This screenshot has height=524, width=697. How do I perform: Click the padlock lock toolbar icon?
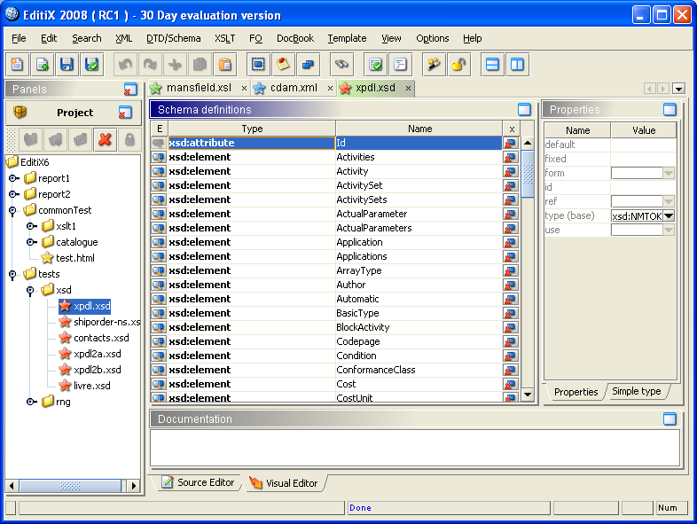458,65
